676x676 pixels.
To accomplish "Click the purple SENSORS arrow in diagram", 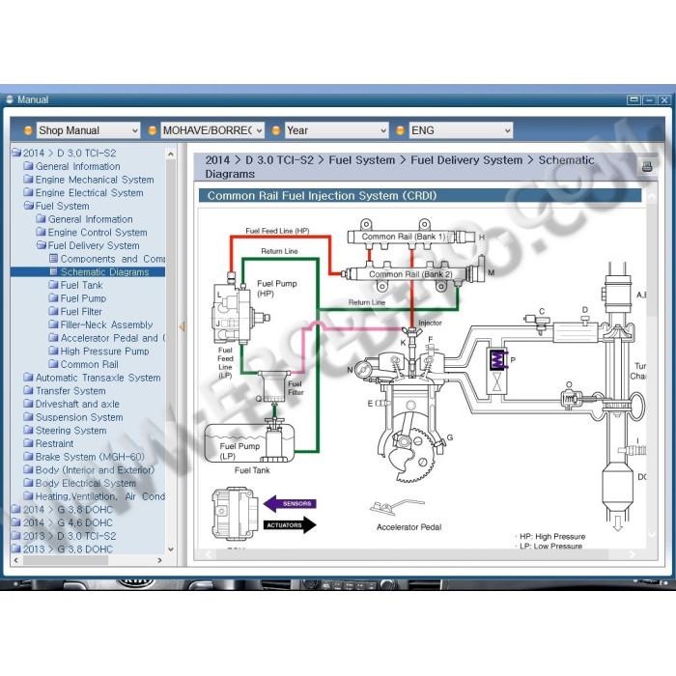I will point(290,503).
